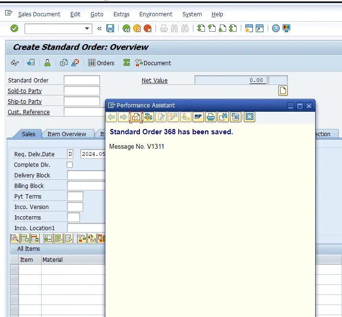Click the Orders button
The height and width of the screenshot is (317, 342).
click(x=101, y=63)
